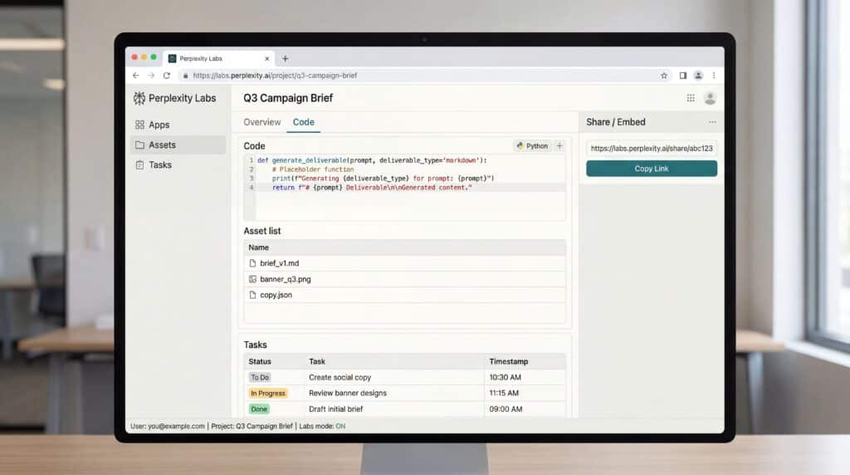
Task: Click the print statement code line
Action: pyautogui.click(x=383, y=179)
